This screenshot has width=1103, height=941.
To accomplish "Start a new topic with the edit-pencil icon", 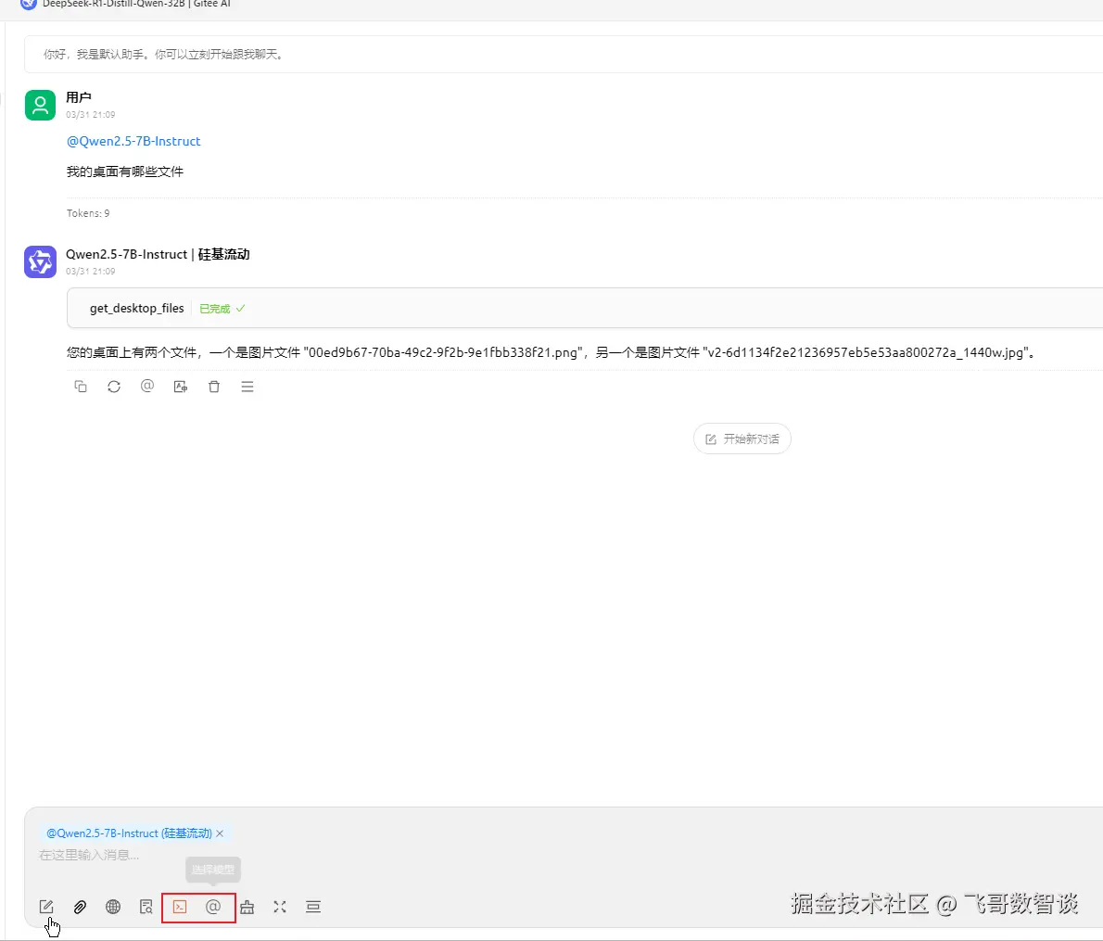I will 46,907.
